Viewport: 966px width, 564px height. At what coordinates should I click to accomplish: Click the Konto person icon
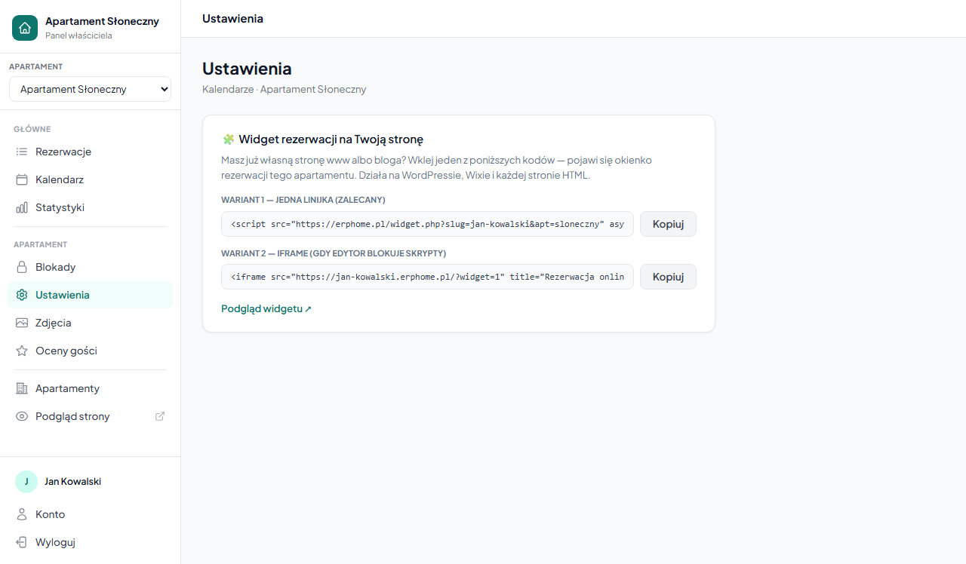(x=22, y=514)
